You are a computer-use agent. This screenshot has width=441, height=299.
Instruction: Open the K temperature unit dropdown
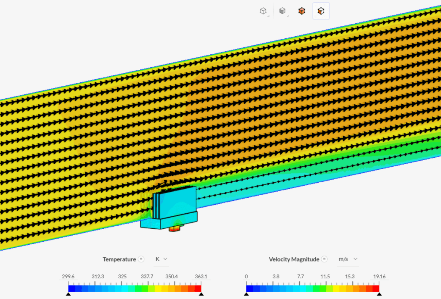click(161, 259)
